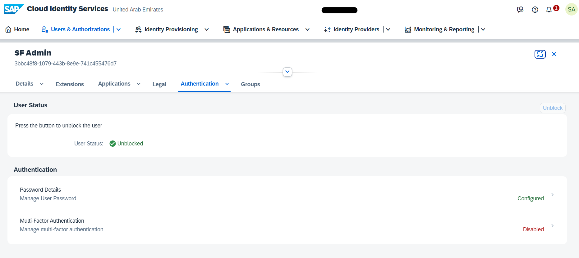Select Identity Provisioning menu

[171, 29]
